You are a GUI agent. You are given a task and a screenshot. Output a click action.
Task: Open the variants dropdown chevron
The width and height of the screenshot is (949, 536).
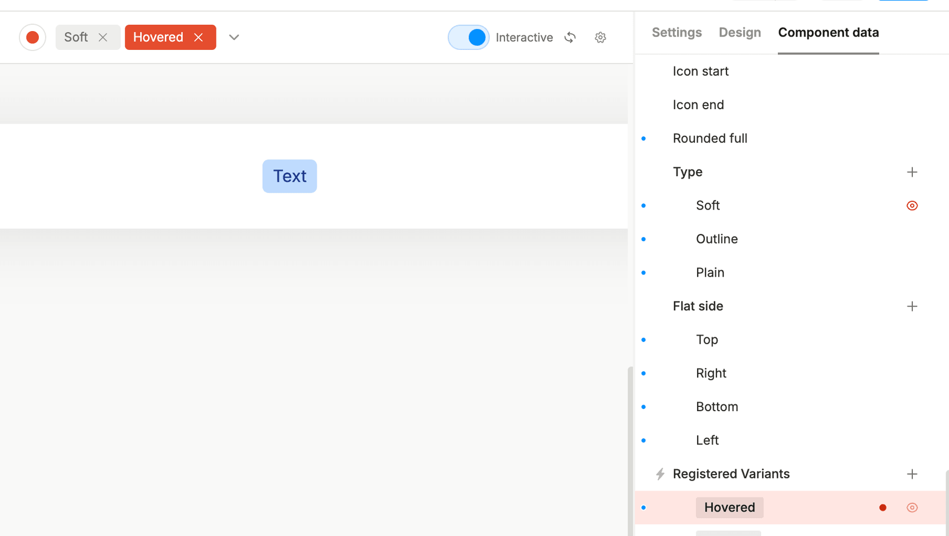click(234, 37)
